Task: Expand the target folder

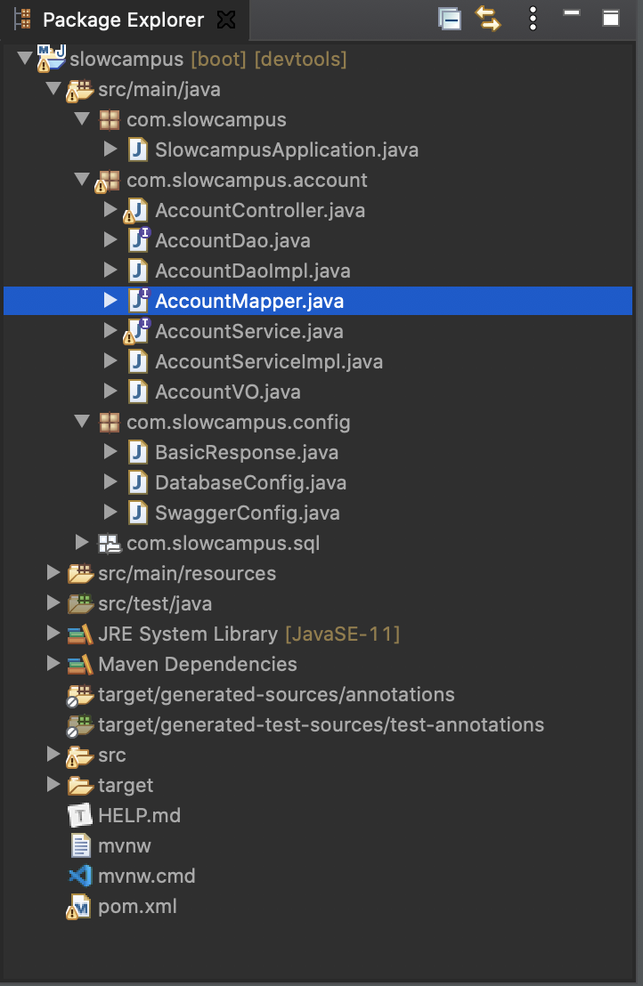Action: (53, 784)
